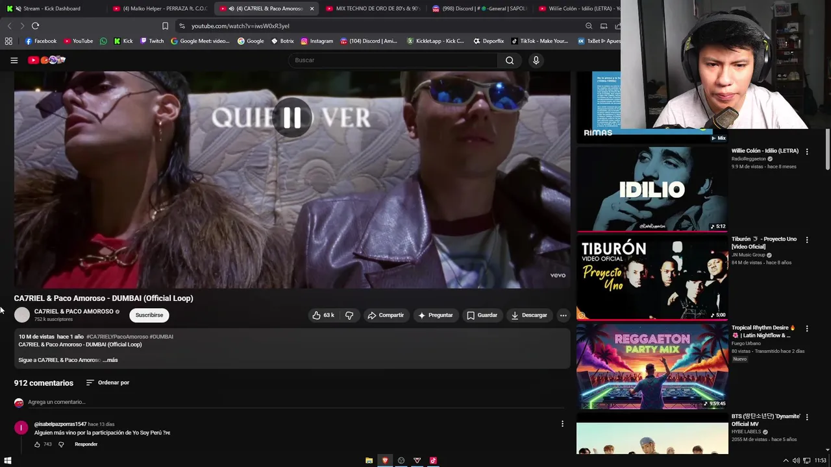Click the search magnifier button
The image size is (831, 467).
click(510, 60)
